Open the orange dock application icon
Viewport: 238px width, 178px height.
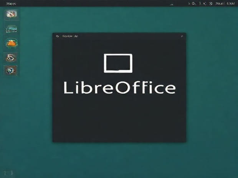pos(12,43)
